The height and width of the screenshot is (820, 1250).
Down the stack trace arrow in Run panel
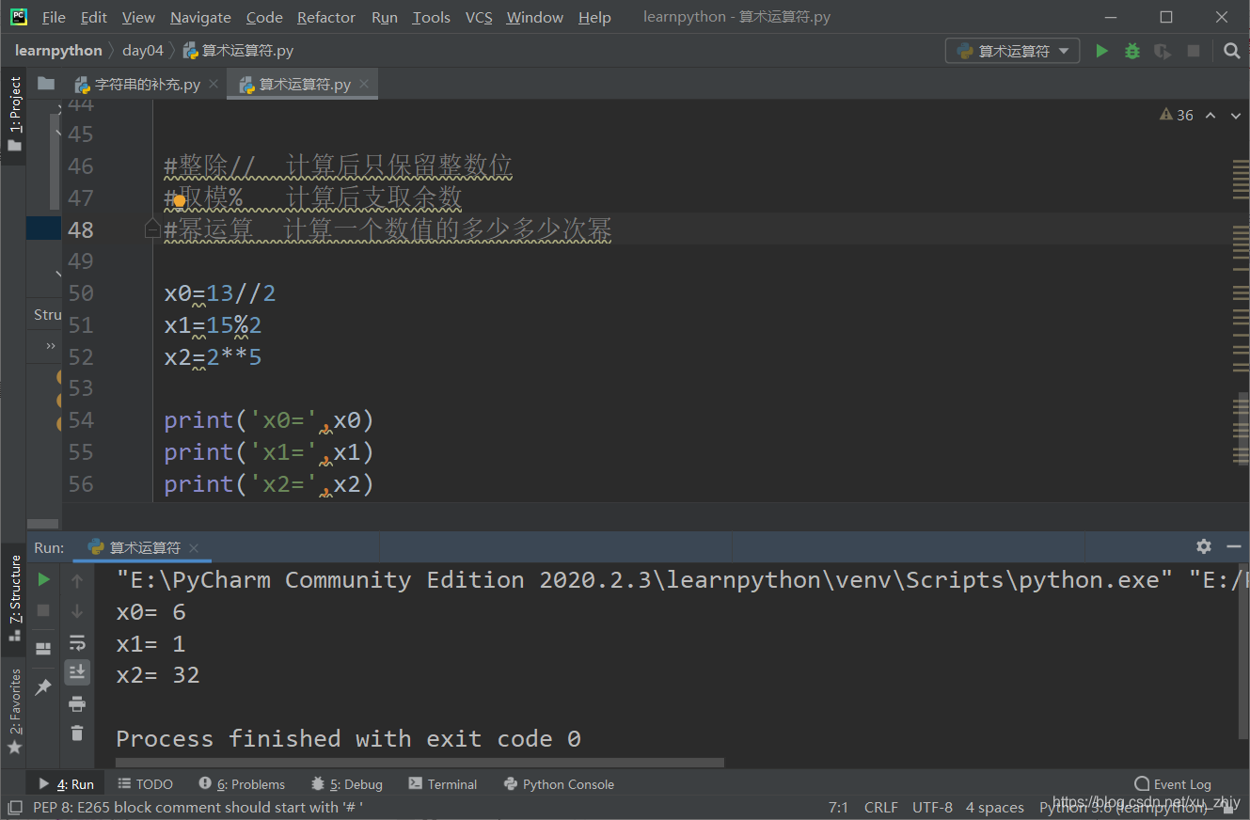click(x=77, y=611)
